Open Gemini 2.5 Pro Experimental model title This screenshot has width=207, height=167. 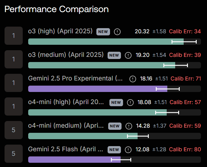coord(75,78)
